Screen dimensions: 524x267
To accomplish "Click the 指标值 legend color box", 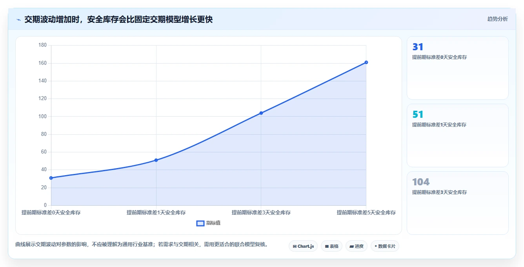I will pyautogui.click(x=200, y=223).
